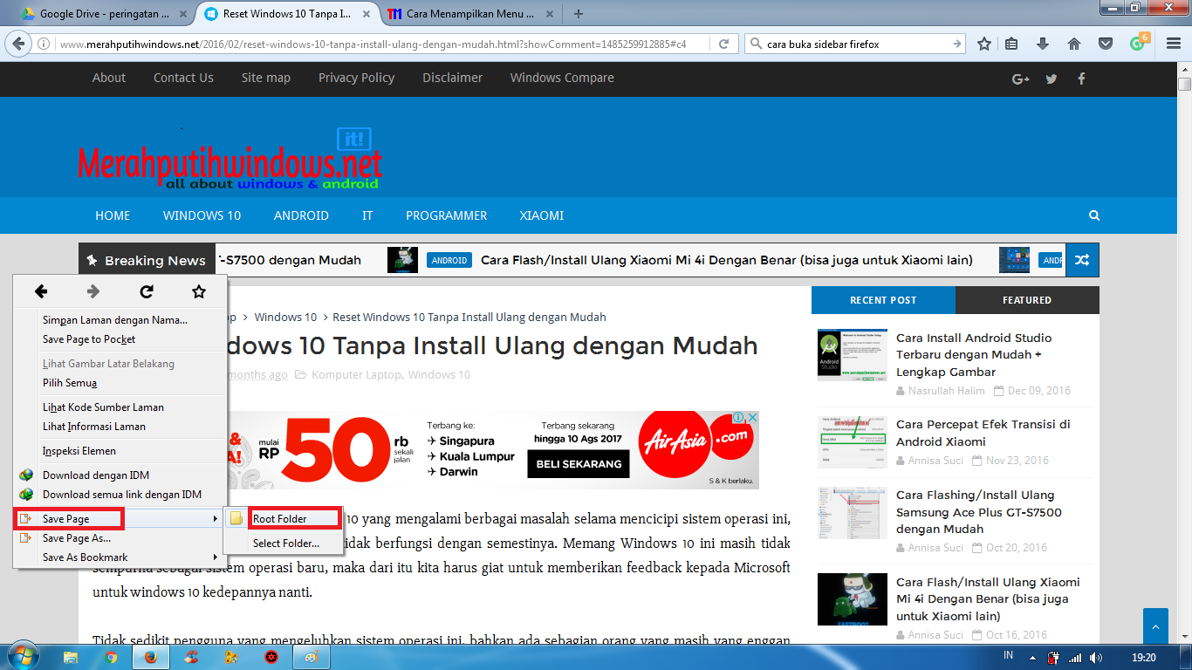
Task: Open a new tab with the plus button
Action: click(x=579, y=13)
